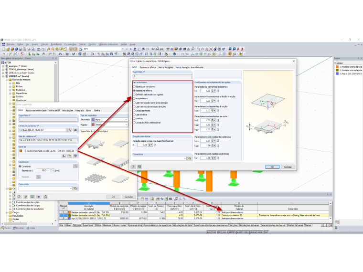363x272 pixels.
Task: Click the Open folder icon in main toolbar
Action: pyautogui.click(x=8, y=49)
